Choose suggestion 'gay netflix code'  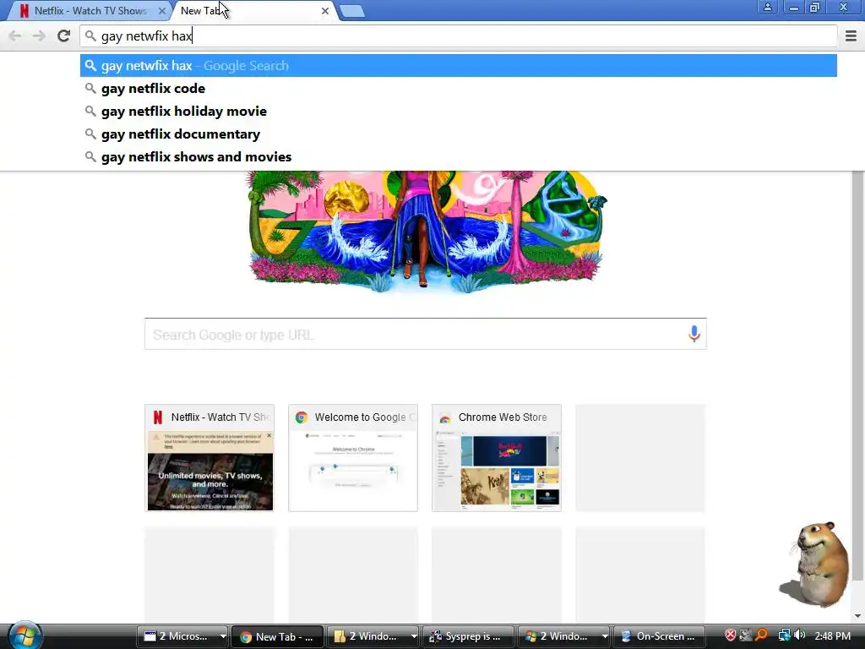tap(459, 88)
